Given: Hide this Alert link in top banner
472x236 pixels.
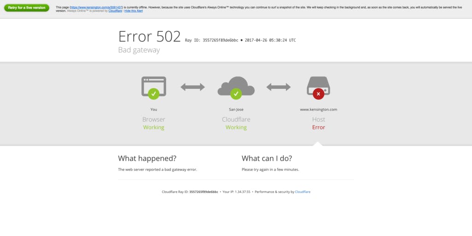Looking at the screenshot, I should click(x=134, y=11).
